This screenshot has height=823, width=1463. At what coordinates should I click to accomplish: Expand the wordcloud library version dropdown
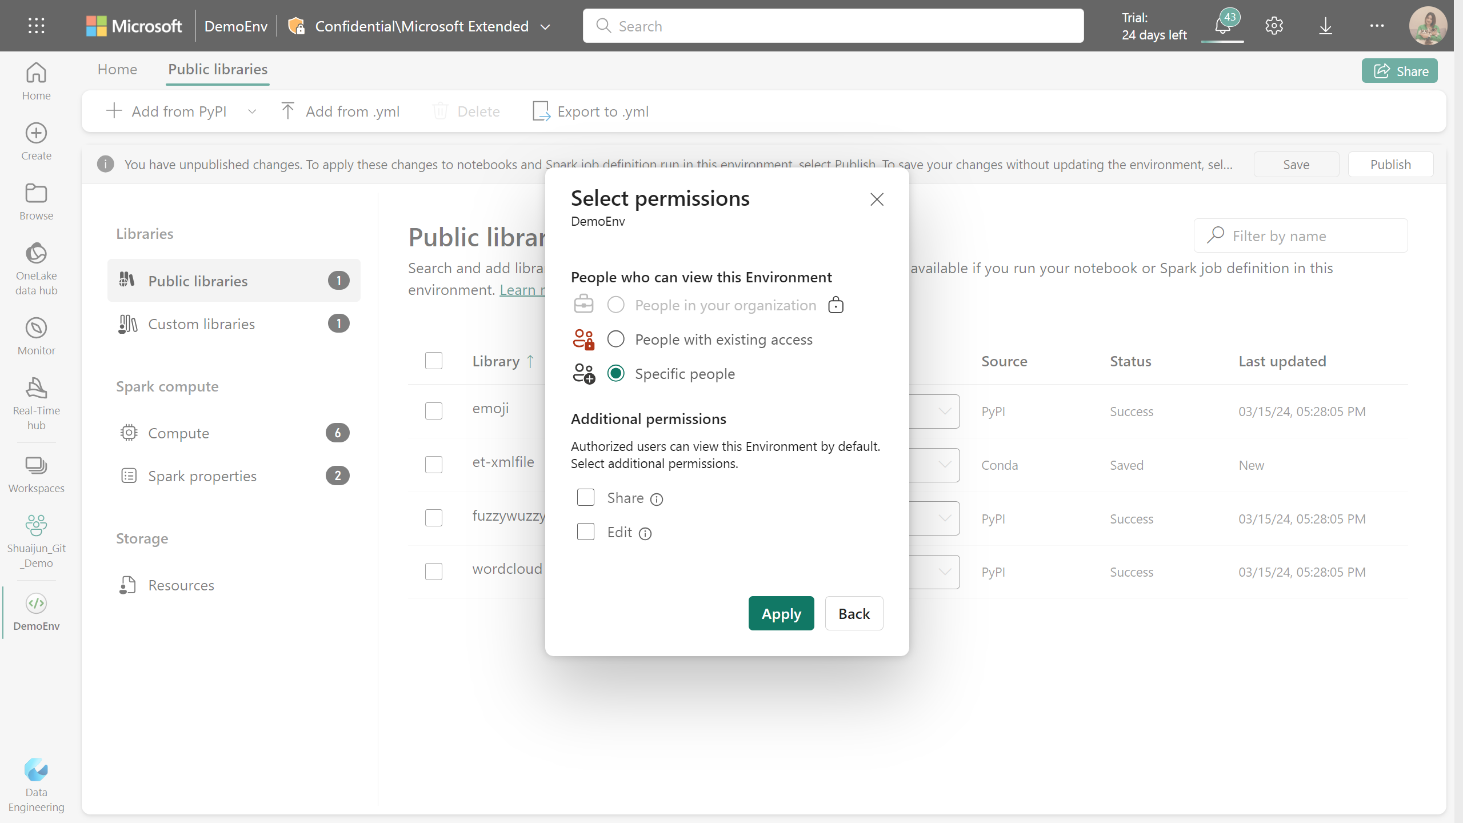[x=942, y=572]
